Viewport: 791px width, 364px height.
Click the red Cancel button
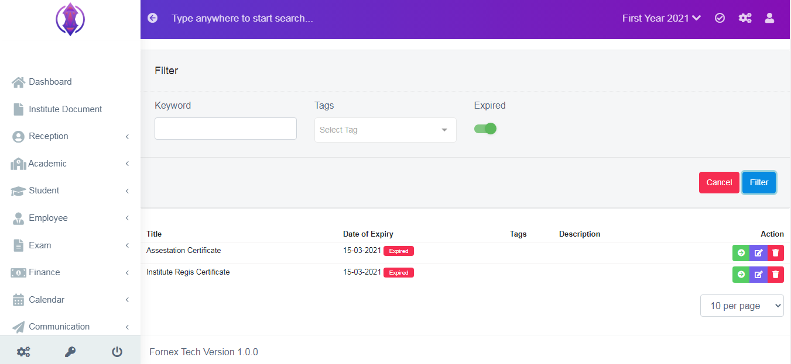tap(719, 182)
